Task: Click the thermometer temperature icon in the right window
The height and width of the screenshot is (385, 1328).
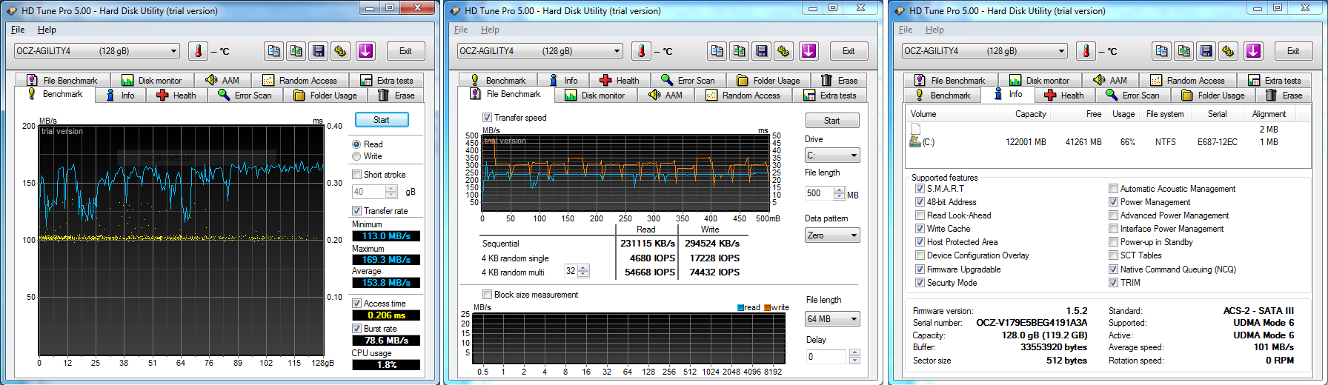Action: click(1086, 51)
